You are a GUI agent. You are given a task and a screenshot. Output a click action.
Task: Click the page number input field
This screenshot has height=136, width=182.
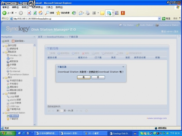point(61,111)
